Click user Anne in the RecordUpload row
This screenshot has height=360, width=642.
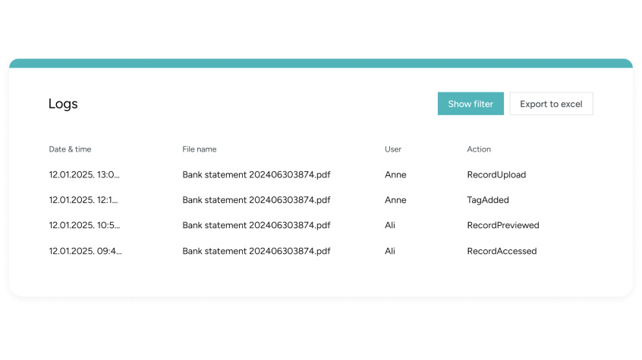coord(395,175)
